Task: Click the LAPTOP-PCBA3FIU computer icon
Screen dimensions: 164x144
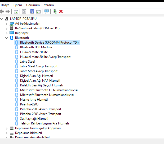Action: click(x=7, y=19)
